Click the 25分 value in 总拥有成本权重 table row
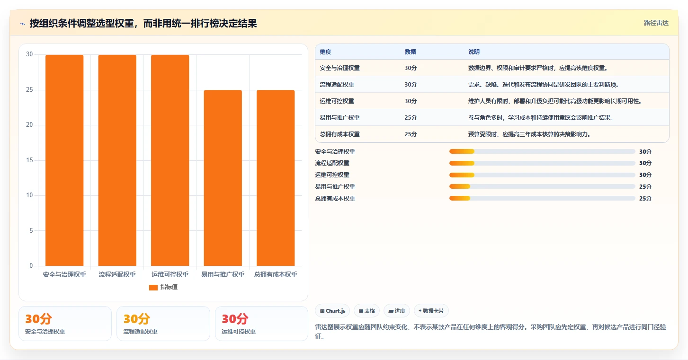The image size is (688, 360). tap(411, 134)
